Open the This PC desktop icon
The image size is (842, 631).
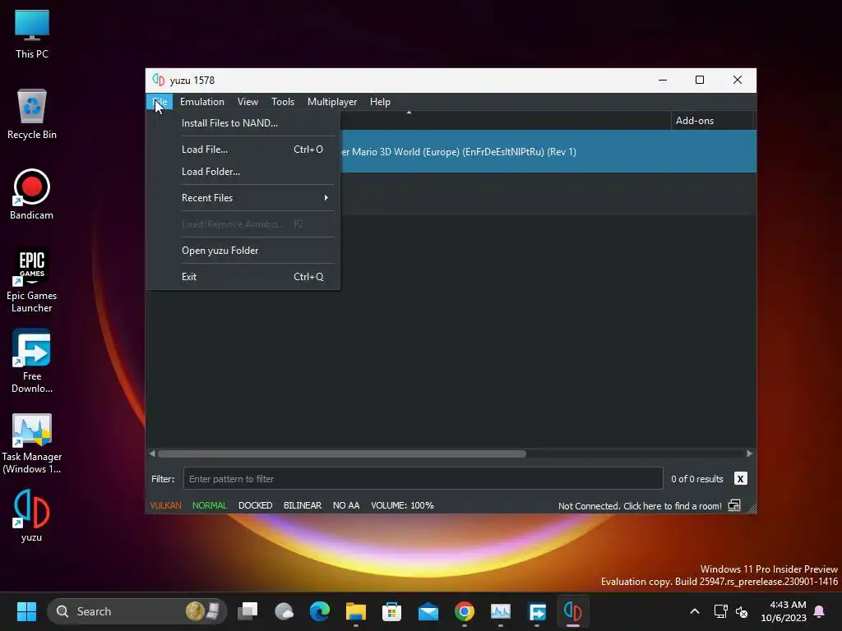click(32, 34)
